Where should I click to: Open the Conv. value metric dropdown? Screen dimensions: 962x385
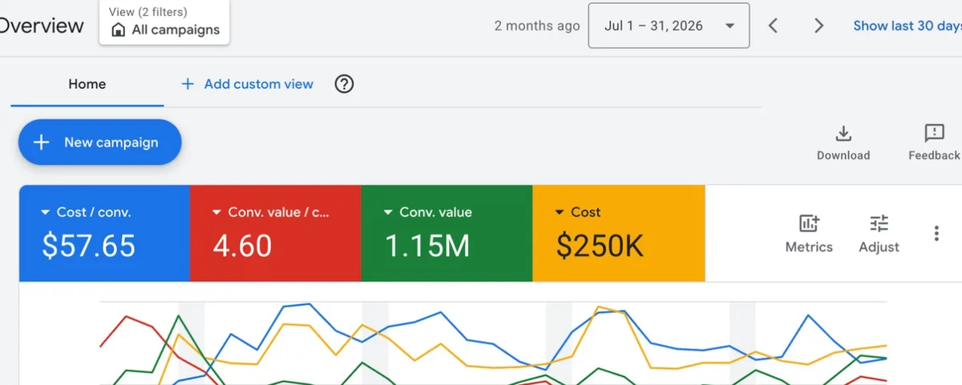click(428, 212)
